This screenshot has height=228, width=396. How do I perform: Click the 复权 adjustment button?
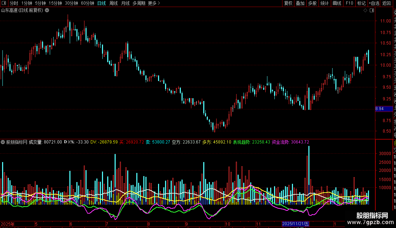(288, 4)
